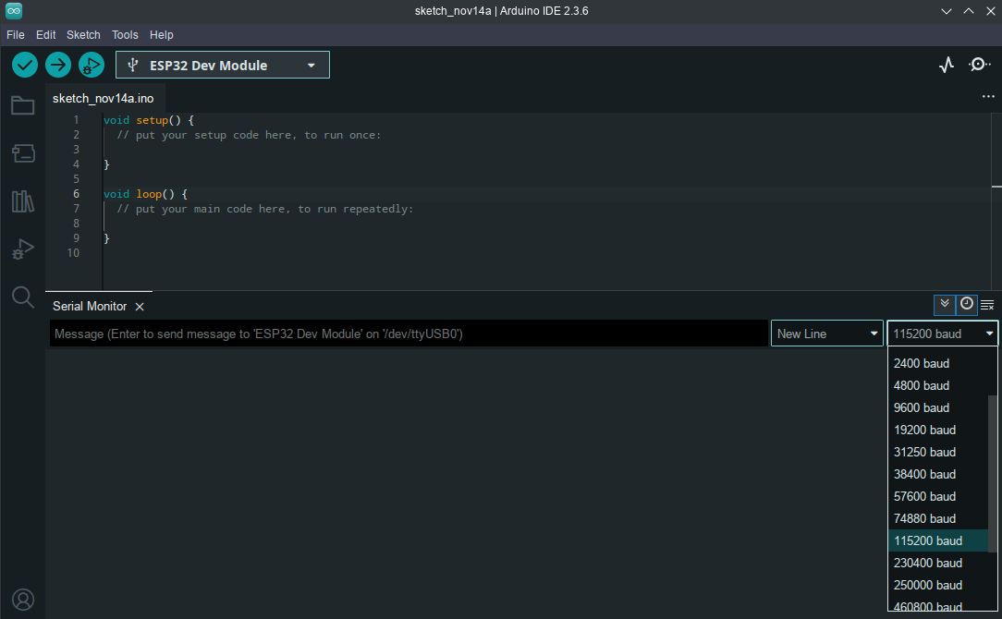Close the Serial Monitor panel

point(140,307)
